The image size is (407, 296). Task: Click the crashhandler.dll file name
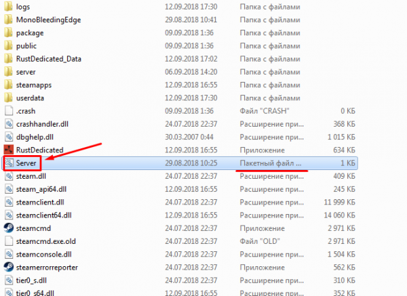click(42, 124)
